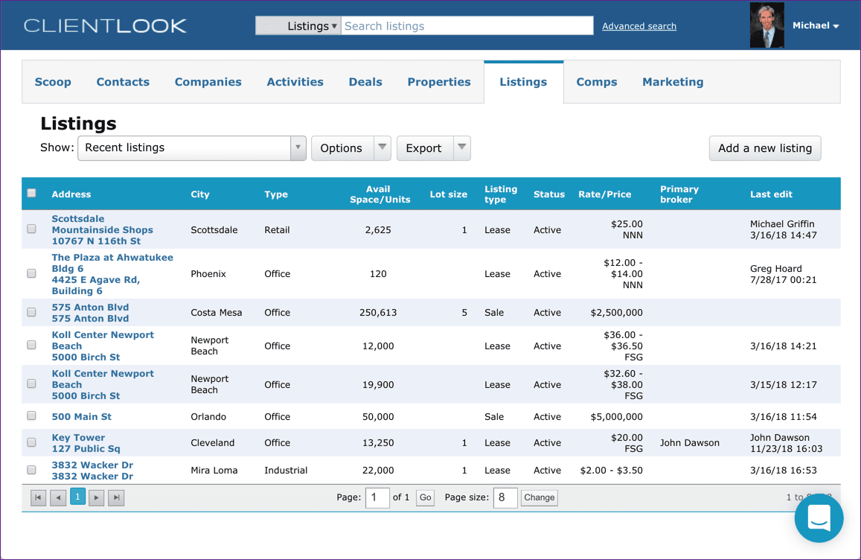
Task: Sort by Rate/Price column header
Action: point(604,194)
